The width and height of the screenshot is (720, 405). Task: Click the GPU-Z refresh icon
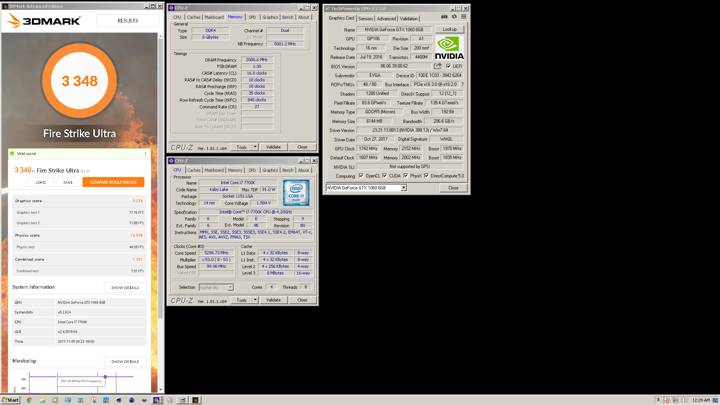454,17
